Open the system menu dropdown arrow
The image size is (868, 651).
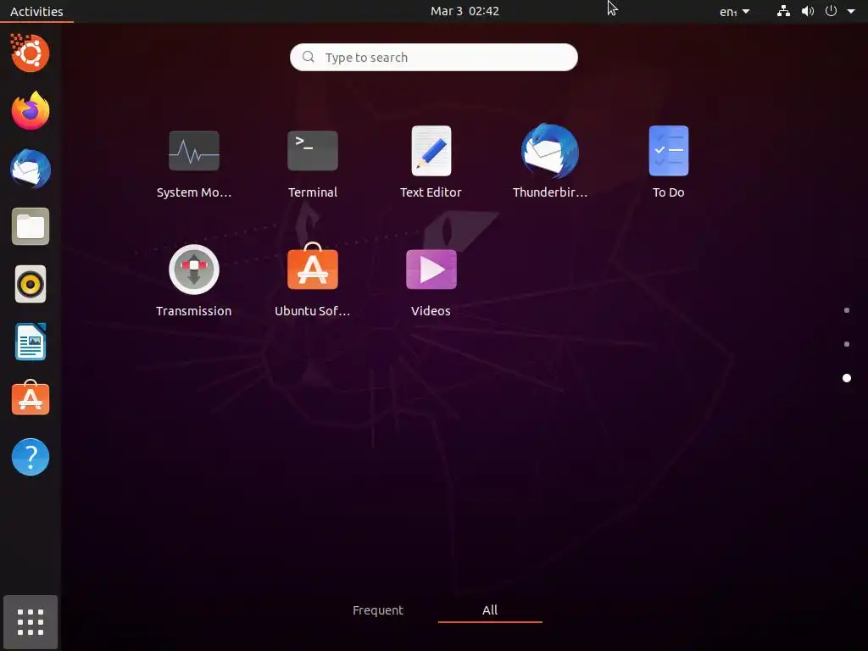coord(851,11)
